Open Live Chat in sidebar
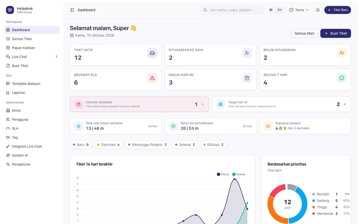This screenshot has height=224, width=359. pyautogui.click(x=32, y=57)
